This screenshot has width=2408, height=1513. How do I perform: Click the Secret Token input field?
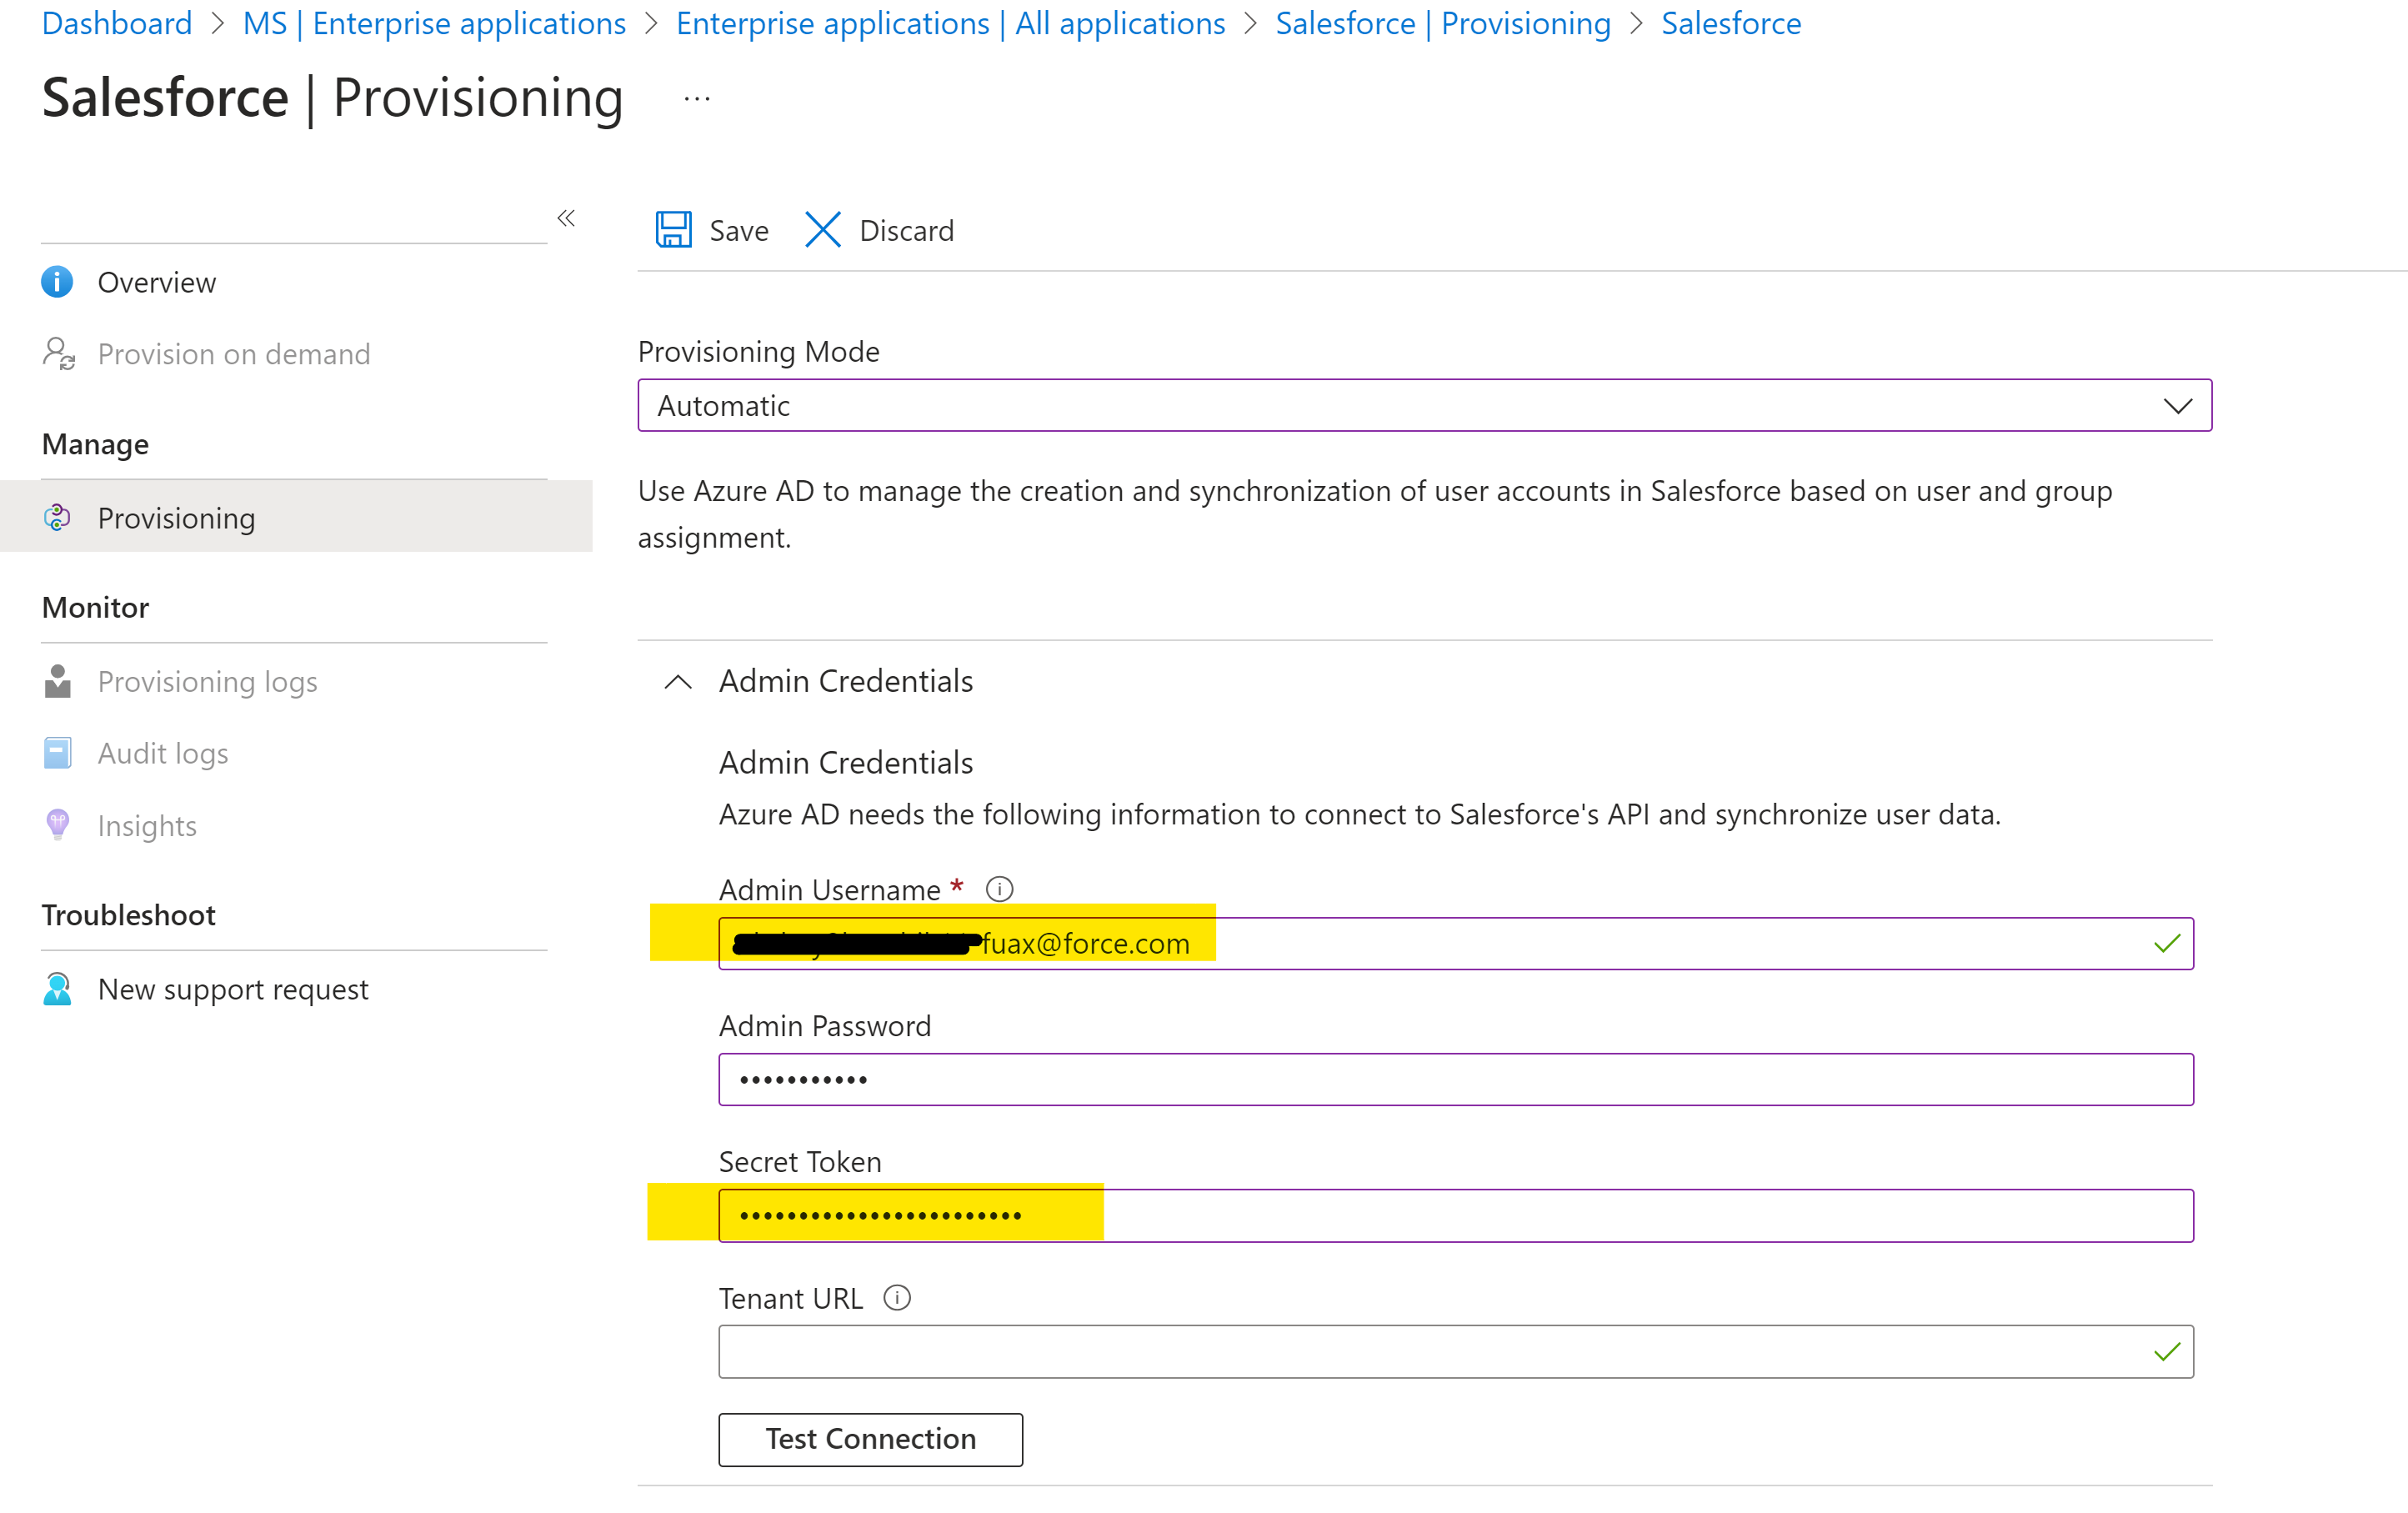pos(1456,1215)
